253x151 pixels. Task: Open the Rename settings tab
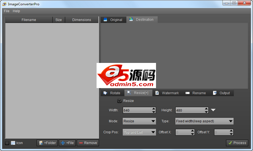click(x=196, y=93)
